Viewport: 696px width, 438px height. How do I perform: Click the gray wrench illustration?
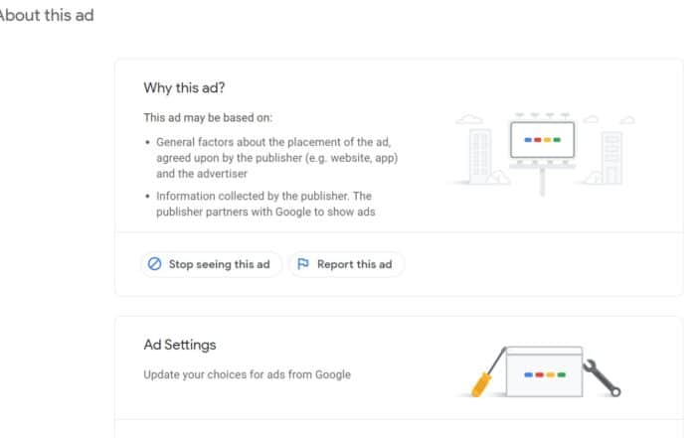coord(608,378)
